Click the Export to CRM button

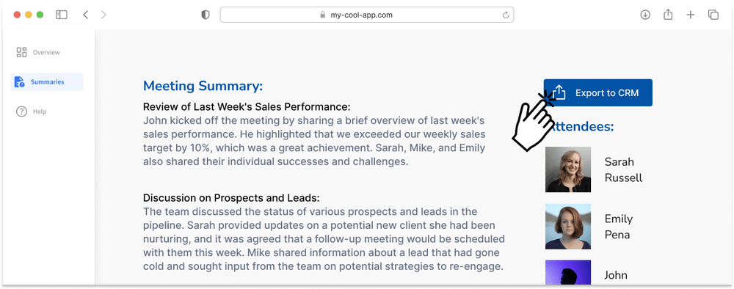pyautogui.click(x=597, y=92)
